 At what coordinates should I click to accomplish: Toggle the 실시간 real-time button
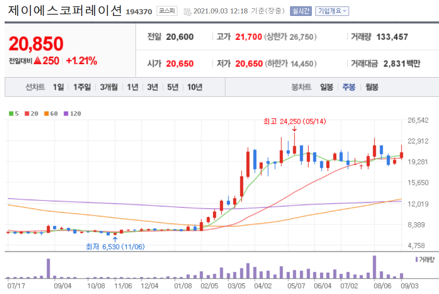301,11
